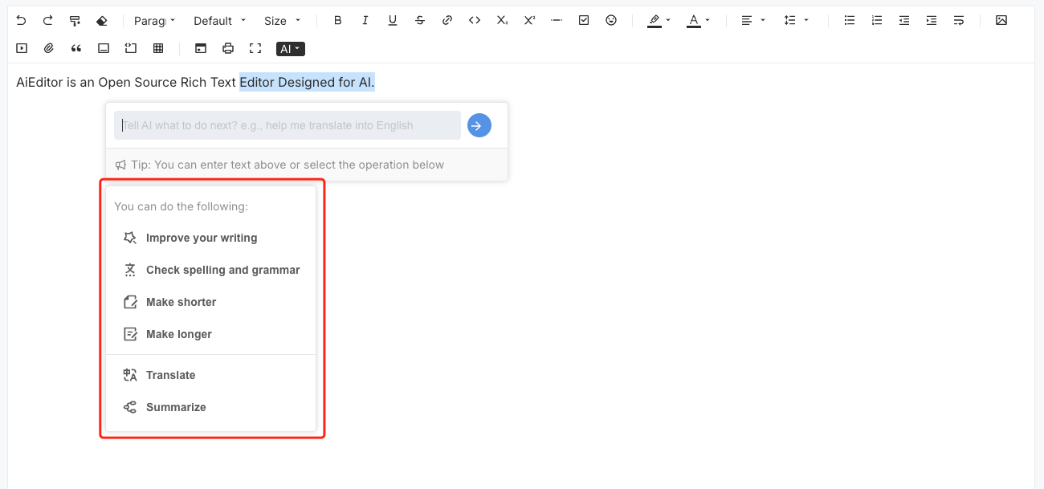Insert a horizontal rule
This screenshot has height=489, width=1044.
point(557,20)
